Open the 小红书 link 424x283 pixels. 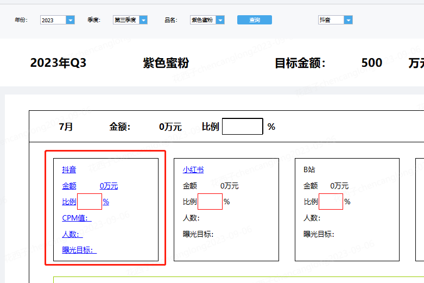tap(193, 170)
